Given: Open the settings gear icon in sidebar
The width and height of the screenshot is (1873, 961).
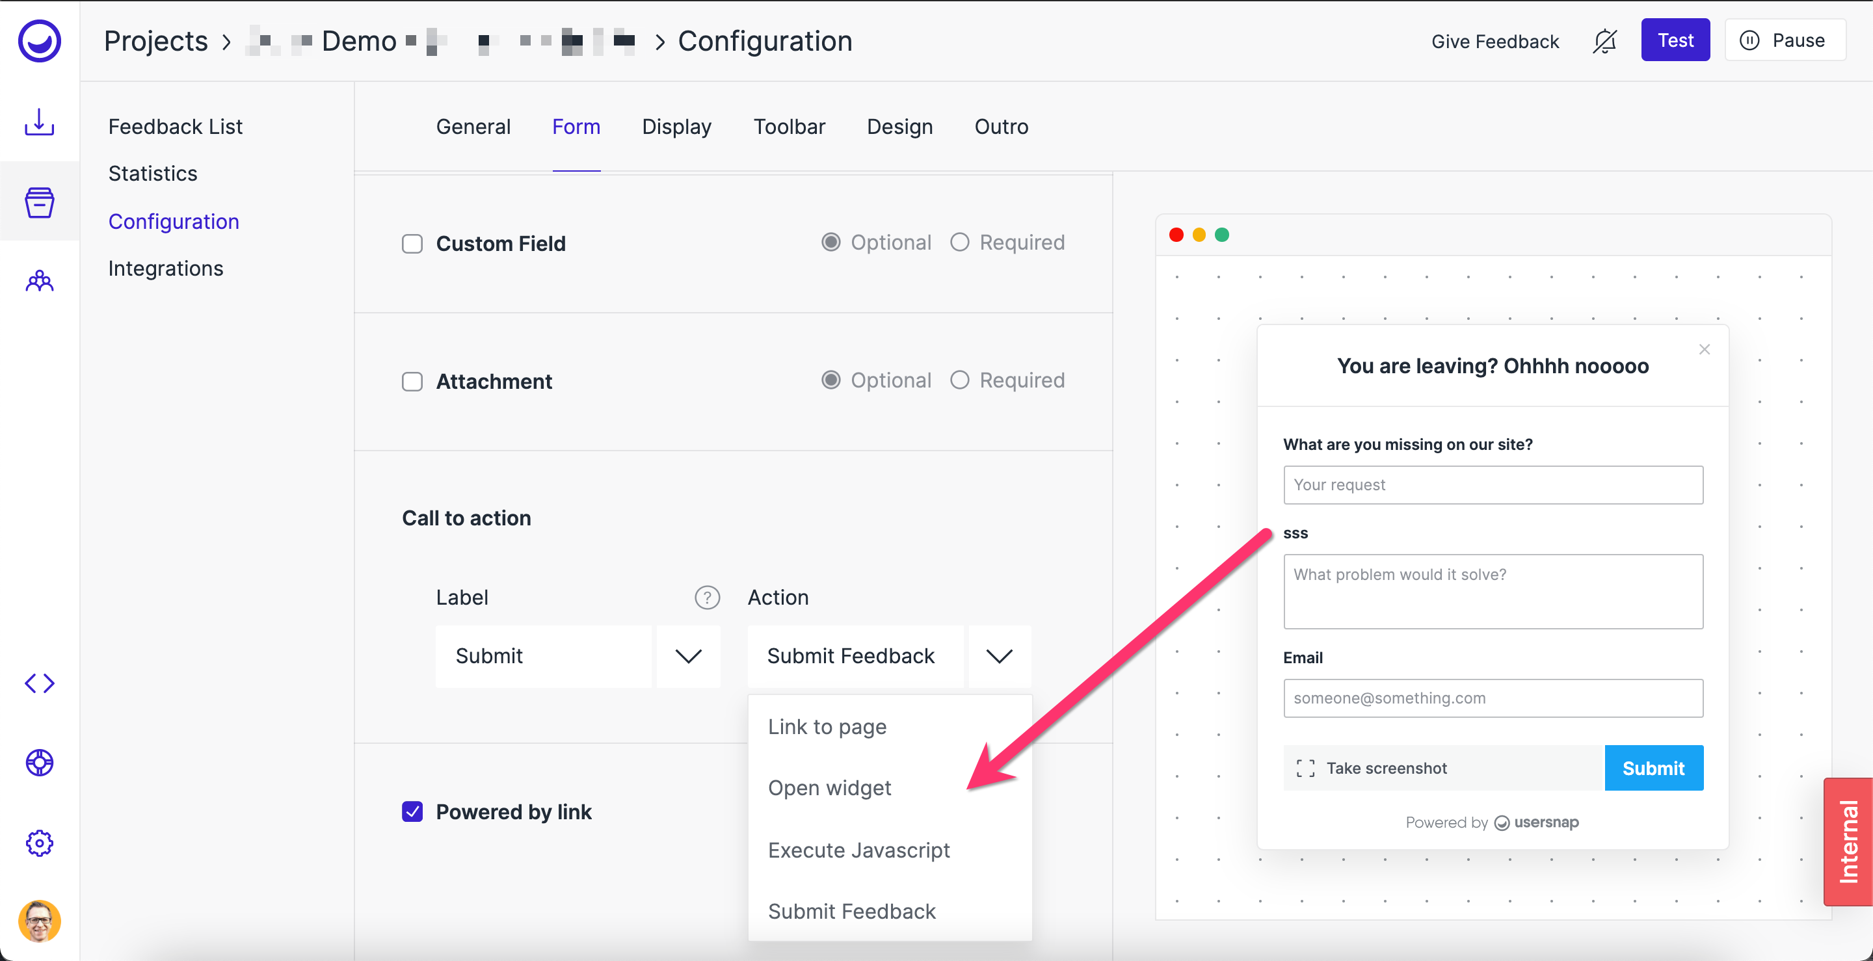Looking at the screenshot, I should [x=39, y=843].
